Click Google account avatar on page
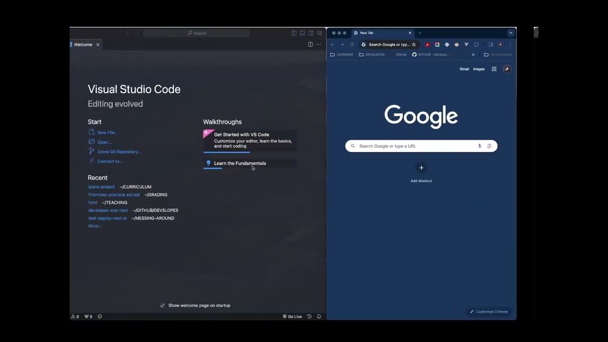Image resolution: width=608 pixels, height=342 pixels. point(507,69)
